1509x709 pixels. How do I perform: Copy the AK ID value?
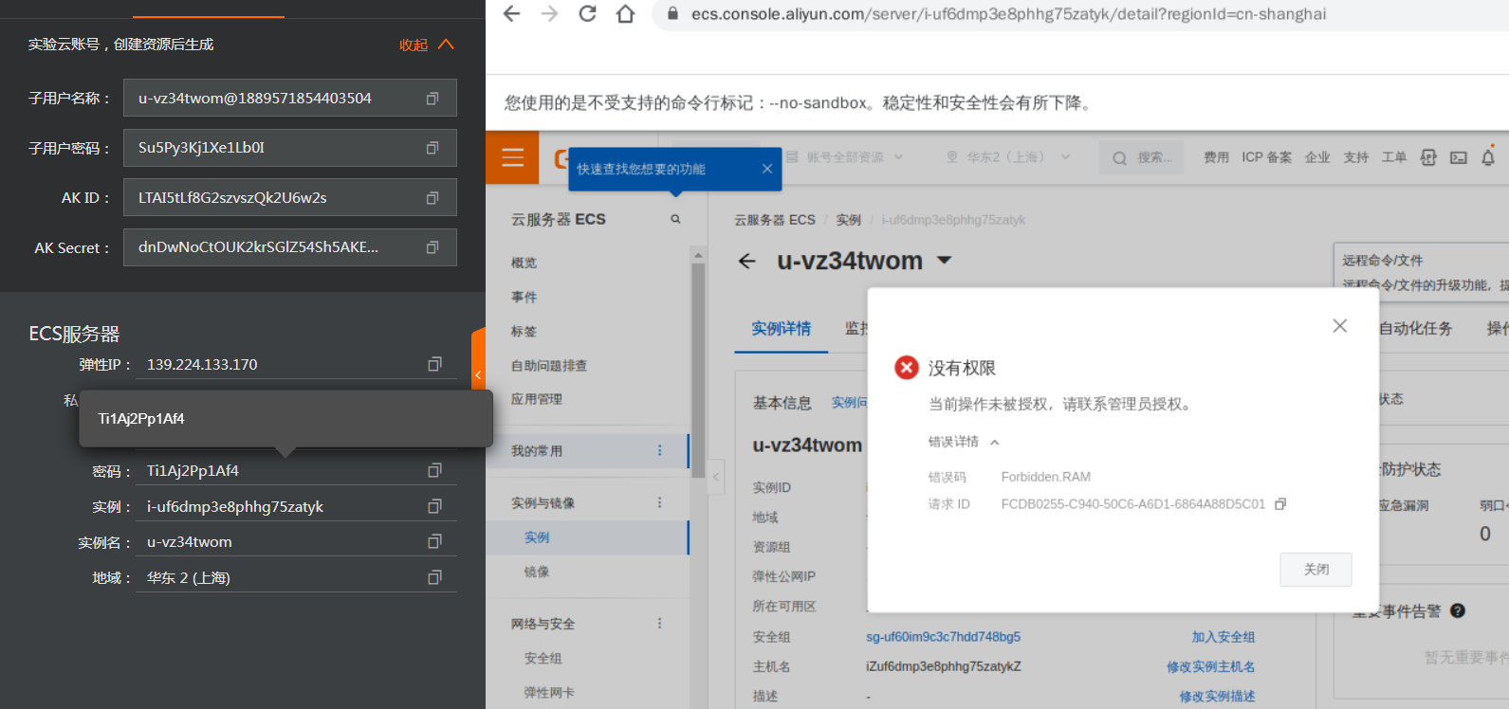432,198
